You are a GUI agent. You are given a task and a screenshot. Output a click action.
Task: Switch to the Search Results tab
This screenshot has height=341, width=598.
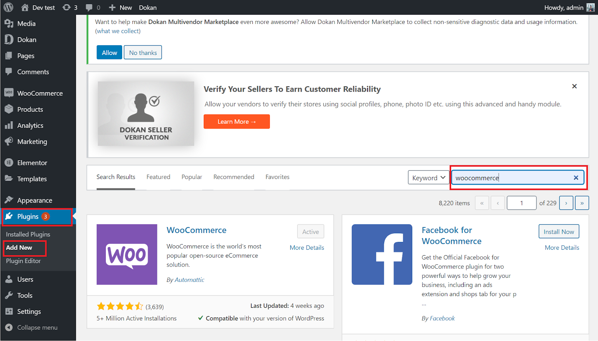116,177
